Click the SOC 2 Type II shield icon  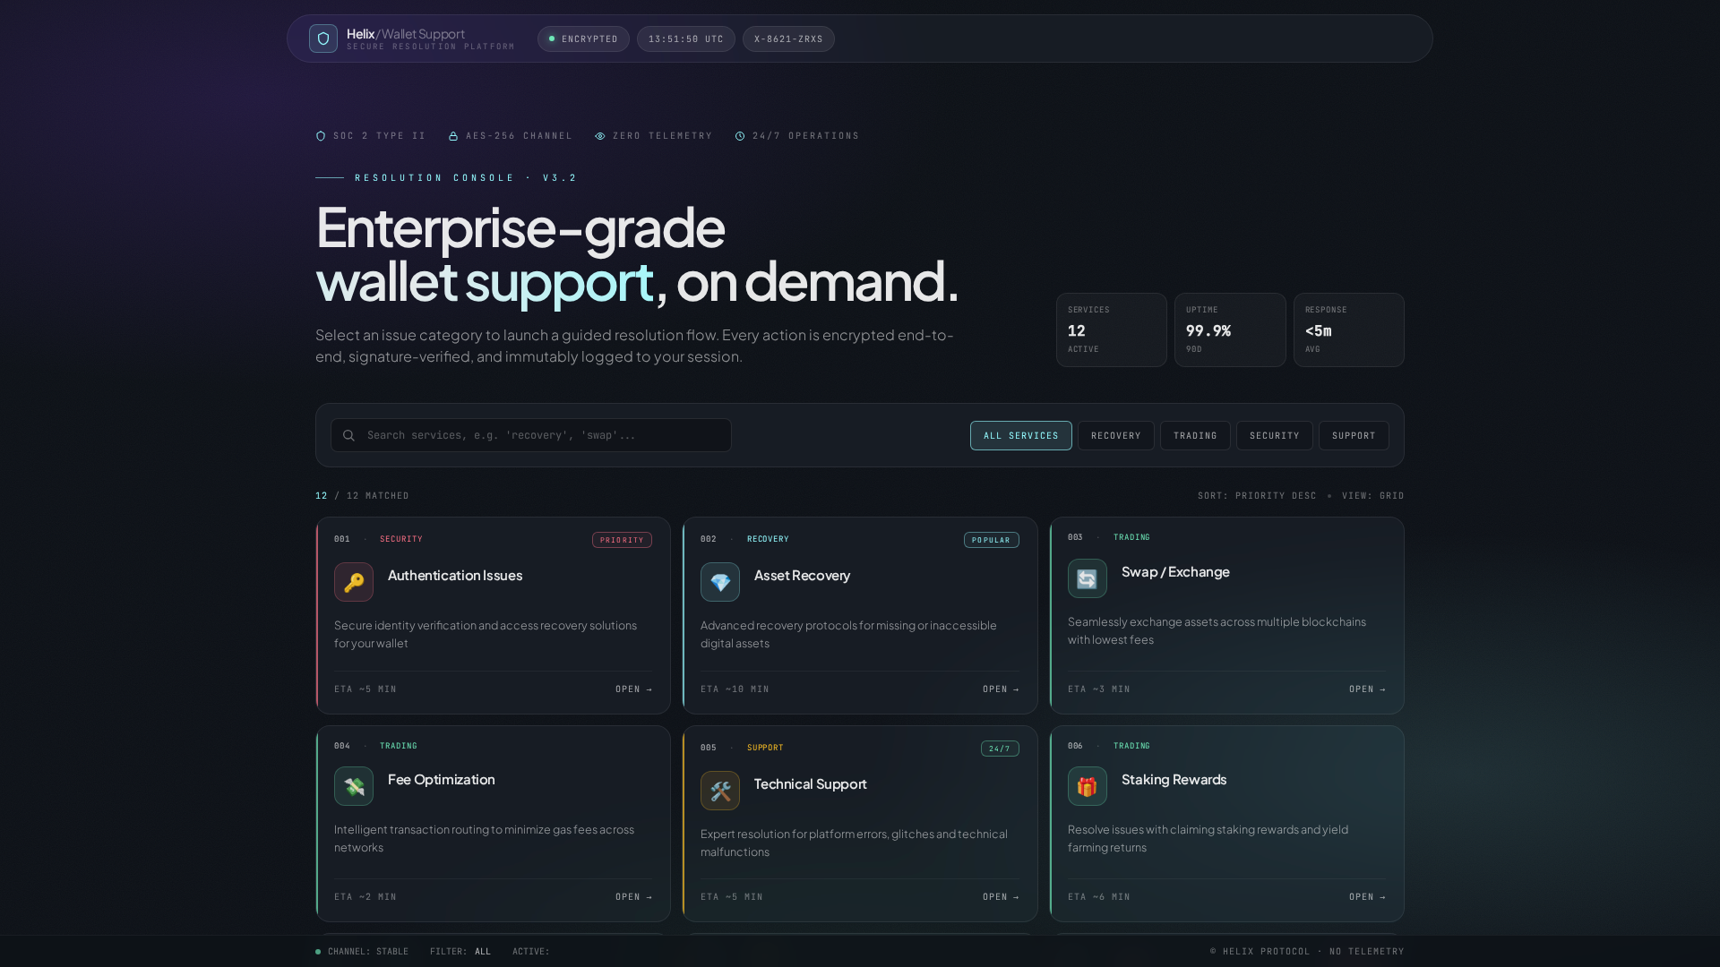pyautogui.click(x=321, y=136)
